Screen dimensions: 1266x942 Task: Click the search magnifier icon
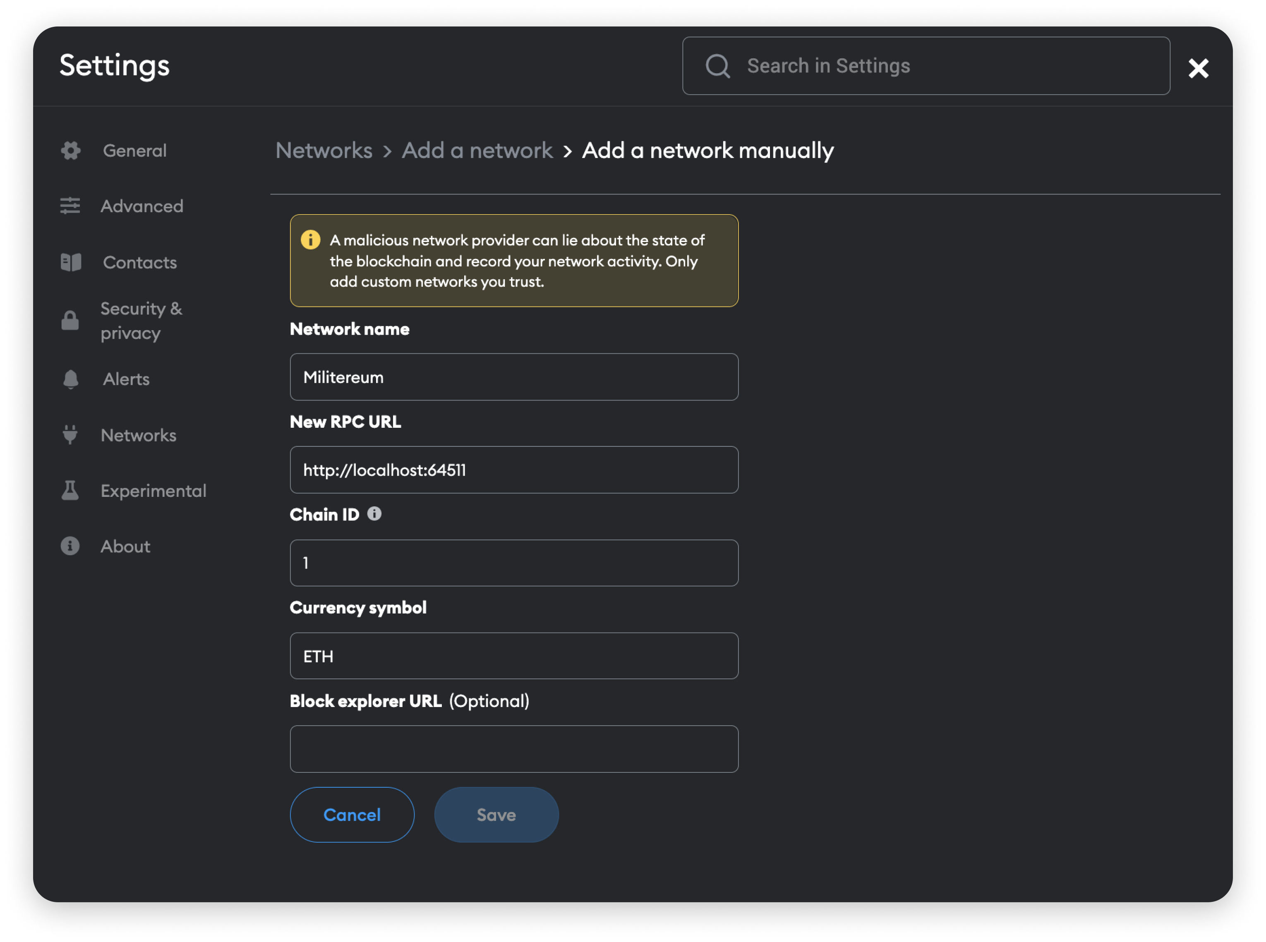coord(718,66)
